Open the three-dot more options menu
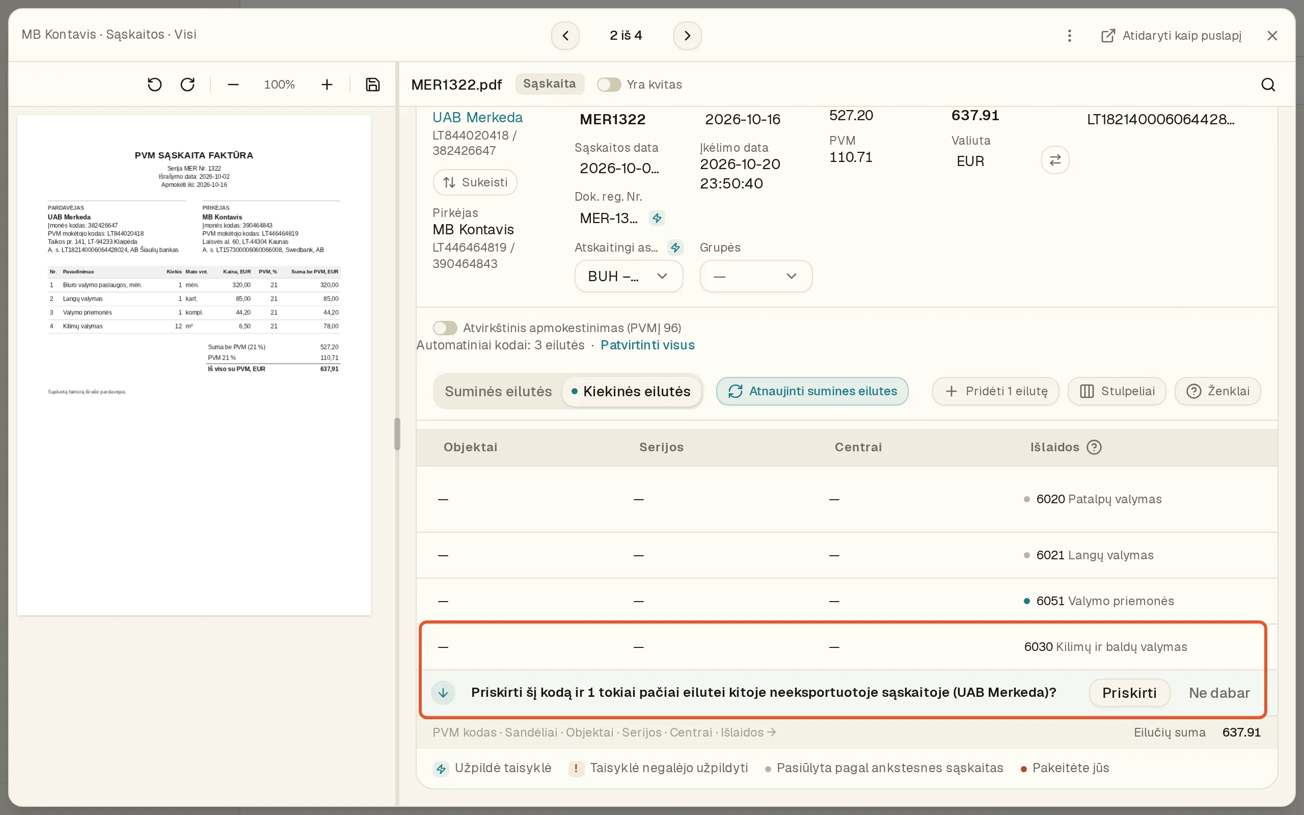 pos(1070,36)
